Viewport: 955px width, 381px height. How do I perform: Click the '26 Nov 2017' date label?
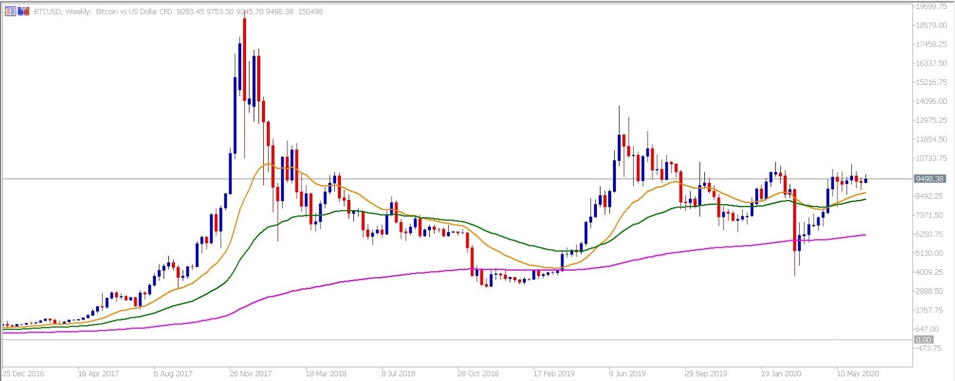[251, 374]
